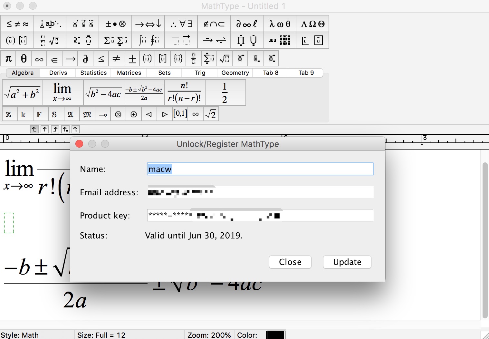
Task: Open integral templates palette
Action: pos(149,40)
